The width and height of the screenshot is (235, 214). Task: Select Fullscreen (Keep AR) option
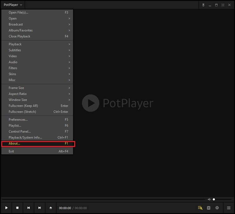click(37, 106)
